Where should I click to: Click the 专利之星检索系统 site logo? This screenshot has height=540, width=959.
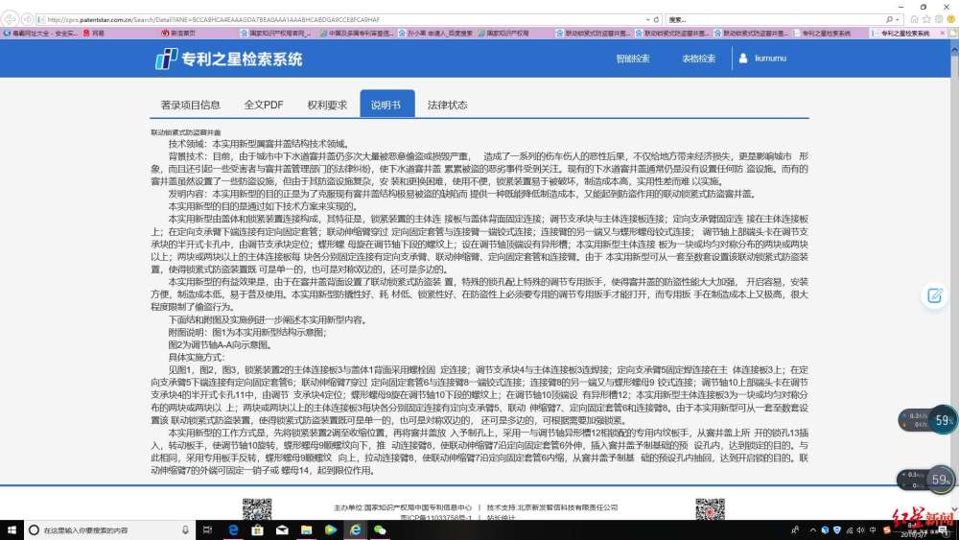229,59
